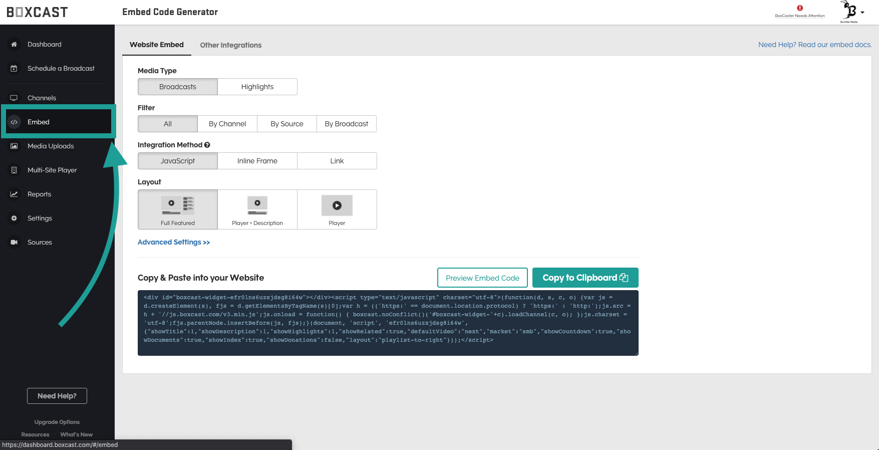Viewport: 879px width, 450px height.
Task: Expand Advanced Settings section
Action: [x=174, y=242]
